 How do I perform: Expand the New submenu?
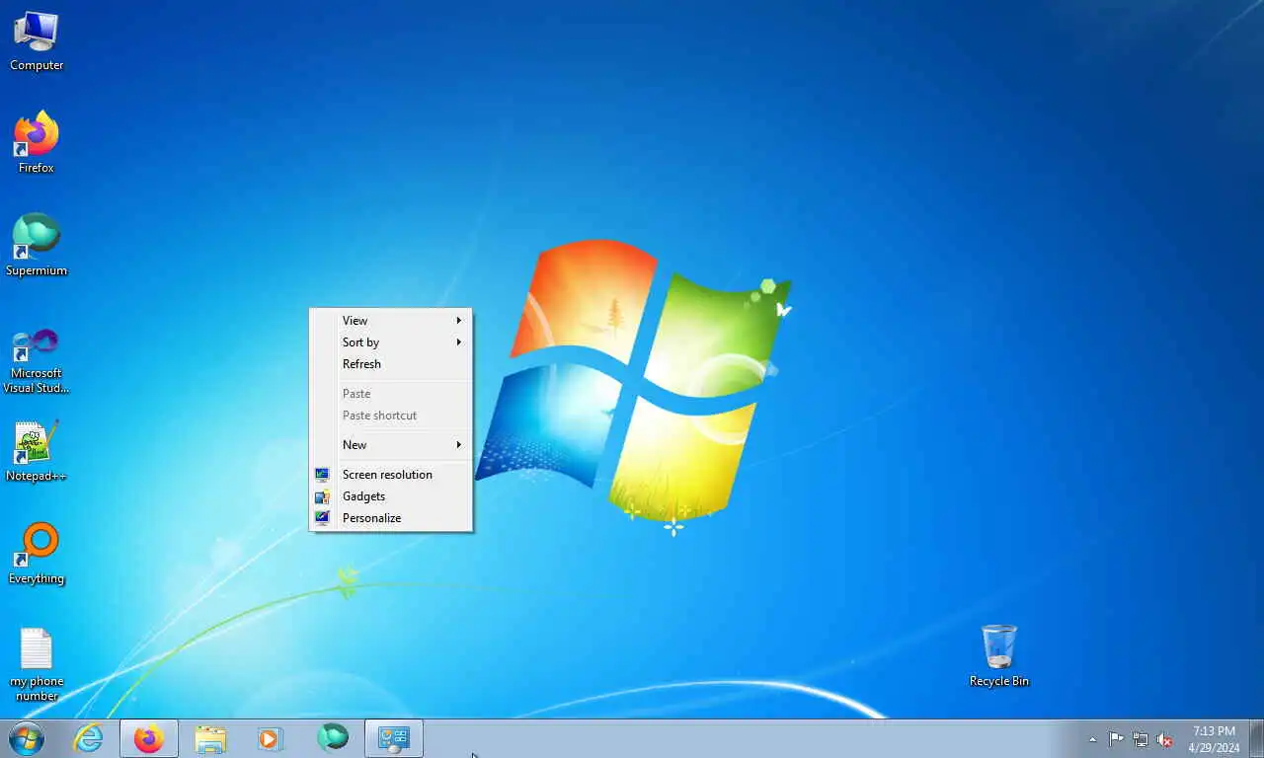point(391,445)
